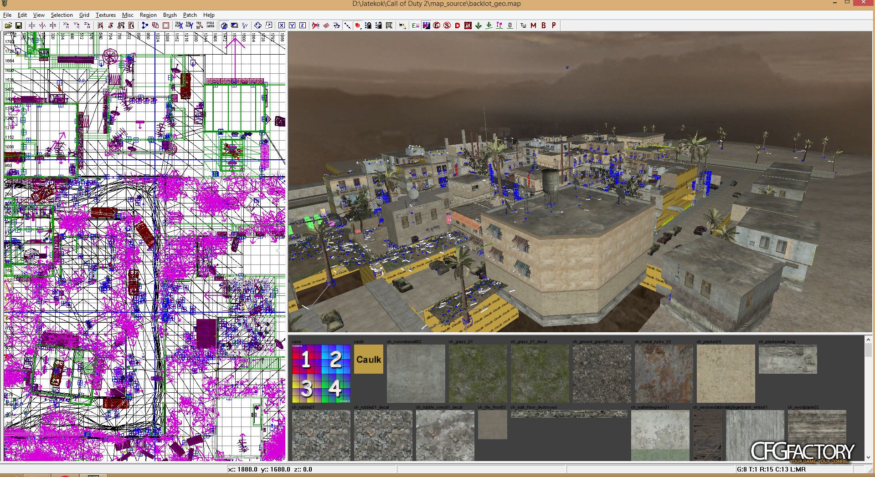Open the Patch menu
The width and height of the screenshot is (875, 477).
point(190,15)
